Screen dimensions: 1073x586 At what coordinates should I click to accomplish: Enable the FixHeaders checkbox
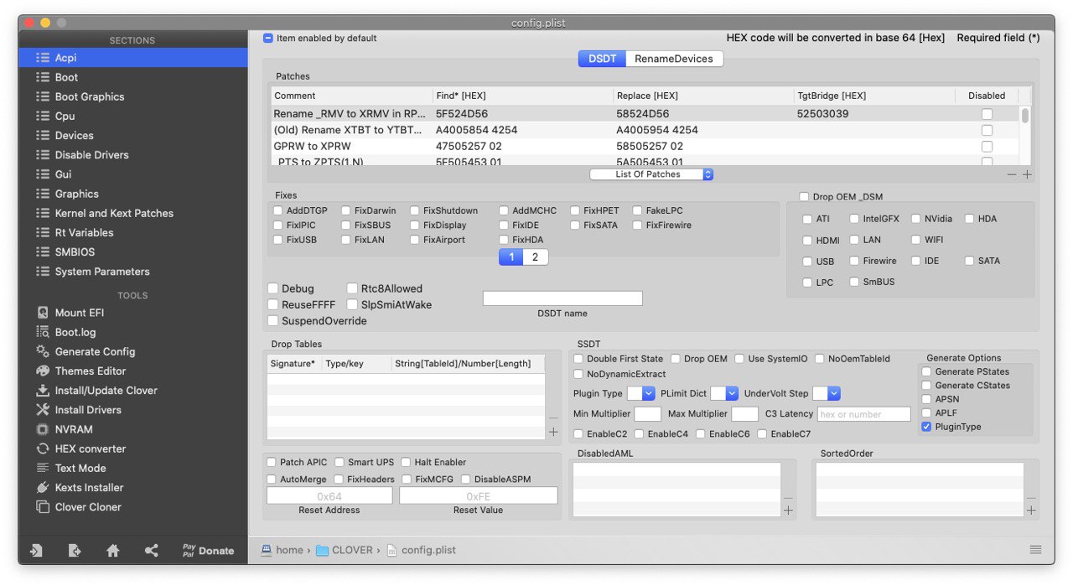tap(339, 479)
